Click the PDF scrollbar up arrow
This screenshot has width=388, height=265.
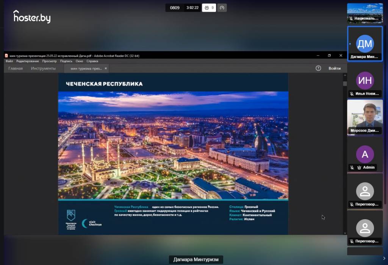pos(345,75)
